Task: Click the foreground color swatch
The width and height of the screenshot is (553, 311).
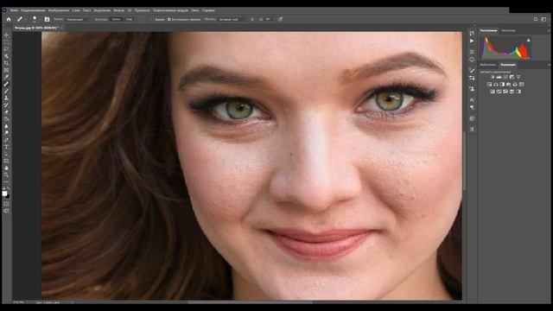Action: tap(4, 194)
